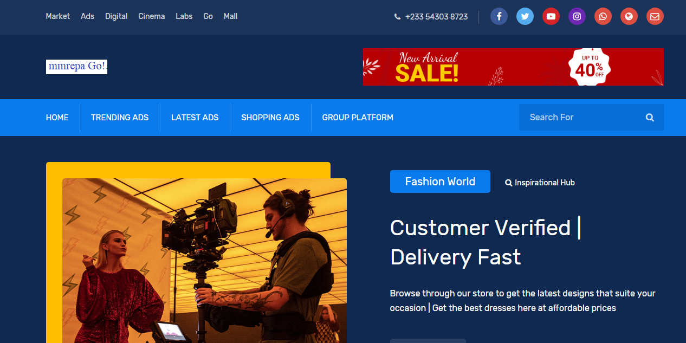The image size is (686, 343).
Task: Go to Shopping Ads in navigation
Action: (270, 118)
